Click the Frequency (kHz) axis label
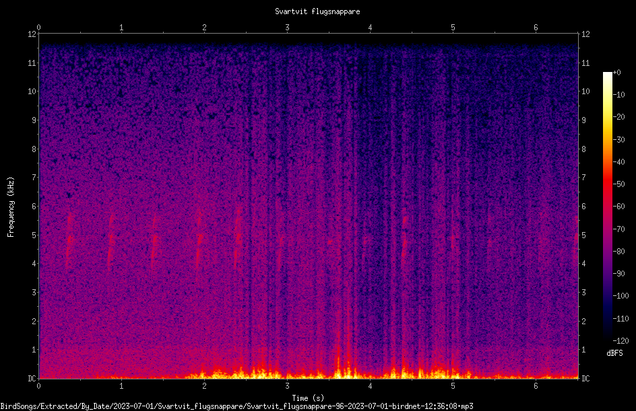 [x=11, y=207]
